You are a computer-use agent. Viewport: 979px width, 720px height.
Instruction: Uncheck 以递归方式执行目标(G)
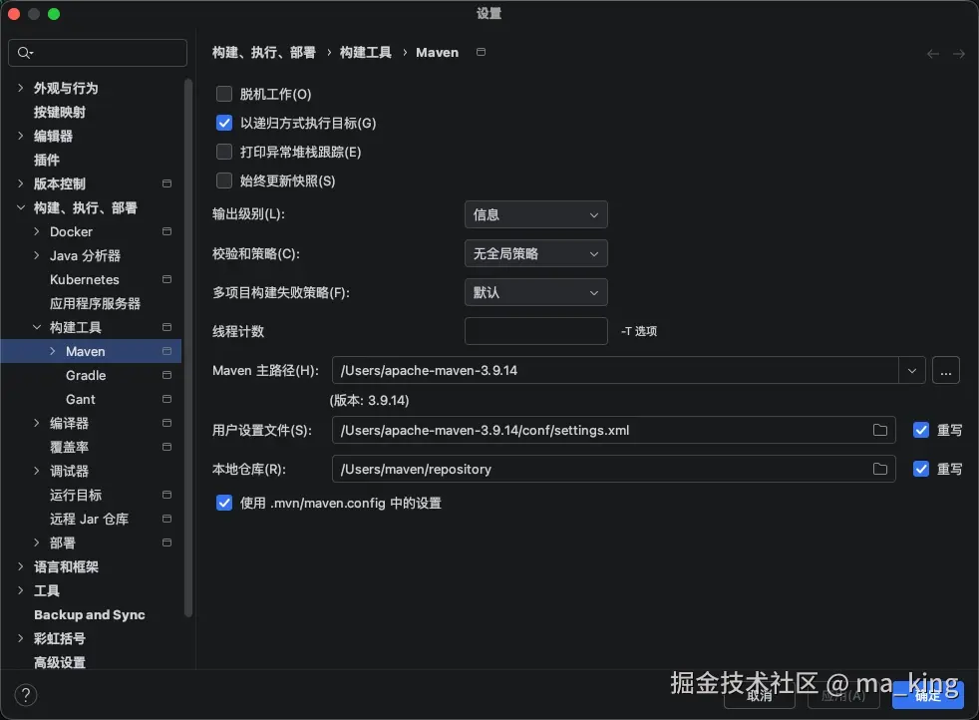(224, 123)
